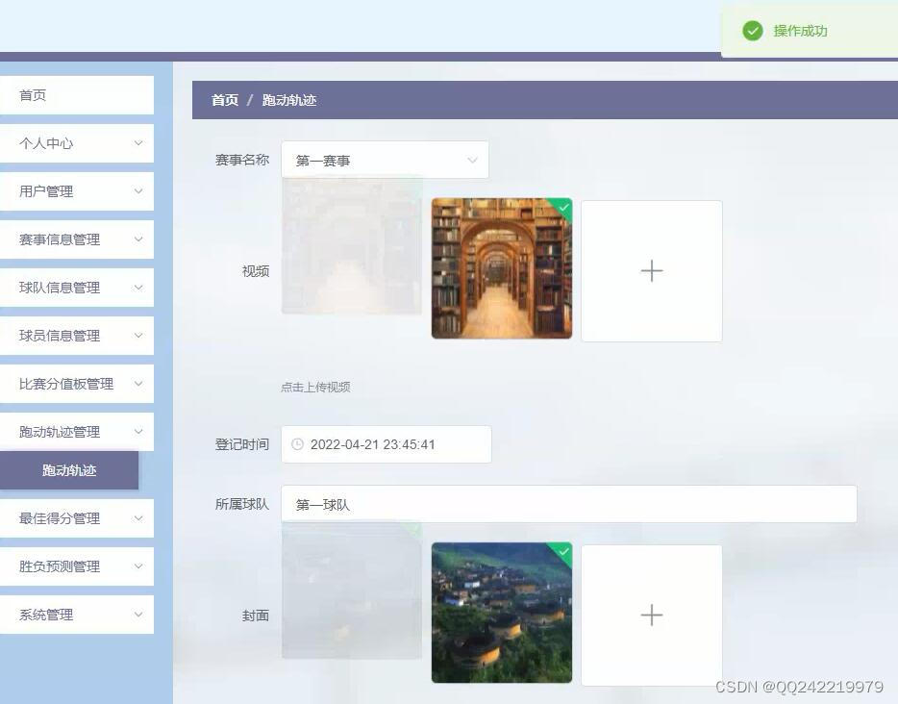Click the chevron next to 球员信息管理
Image resolution: width=898 pixels, height=704 pixels.
(138, 336)
